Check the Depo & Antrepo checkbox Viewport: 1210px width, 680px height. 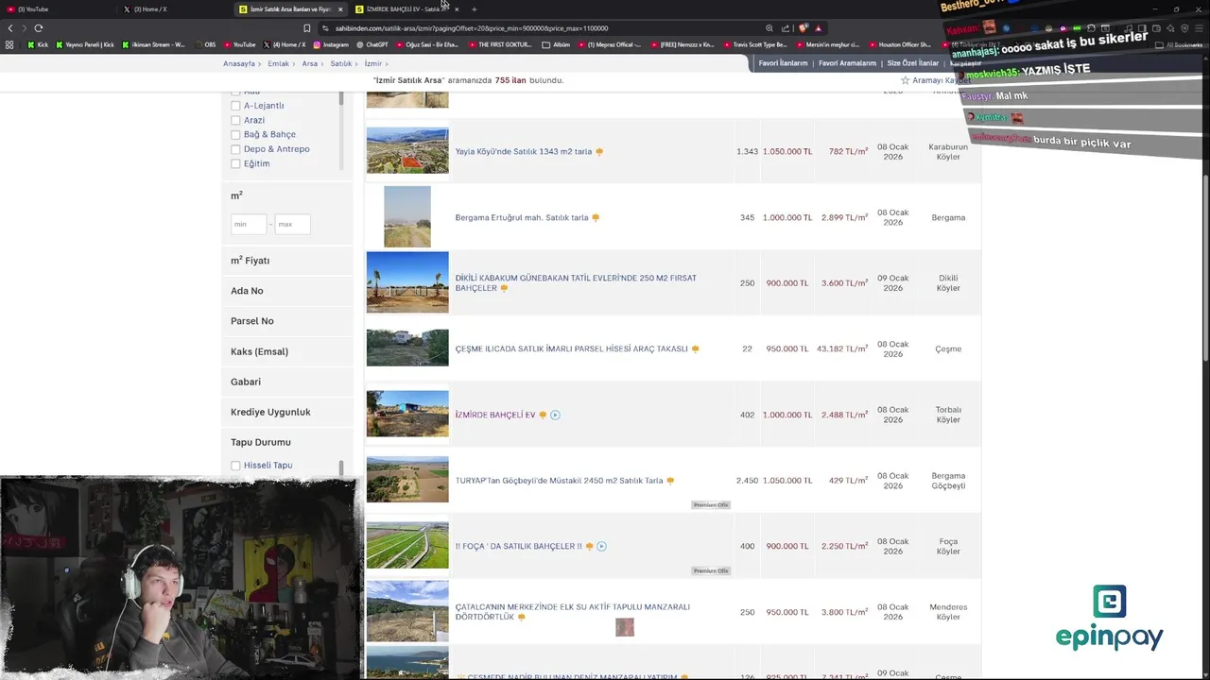coord(235,149)
